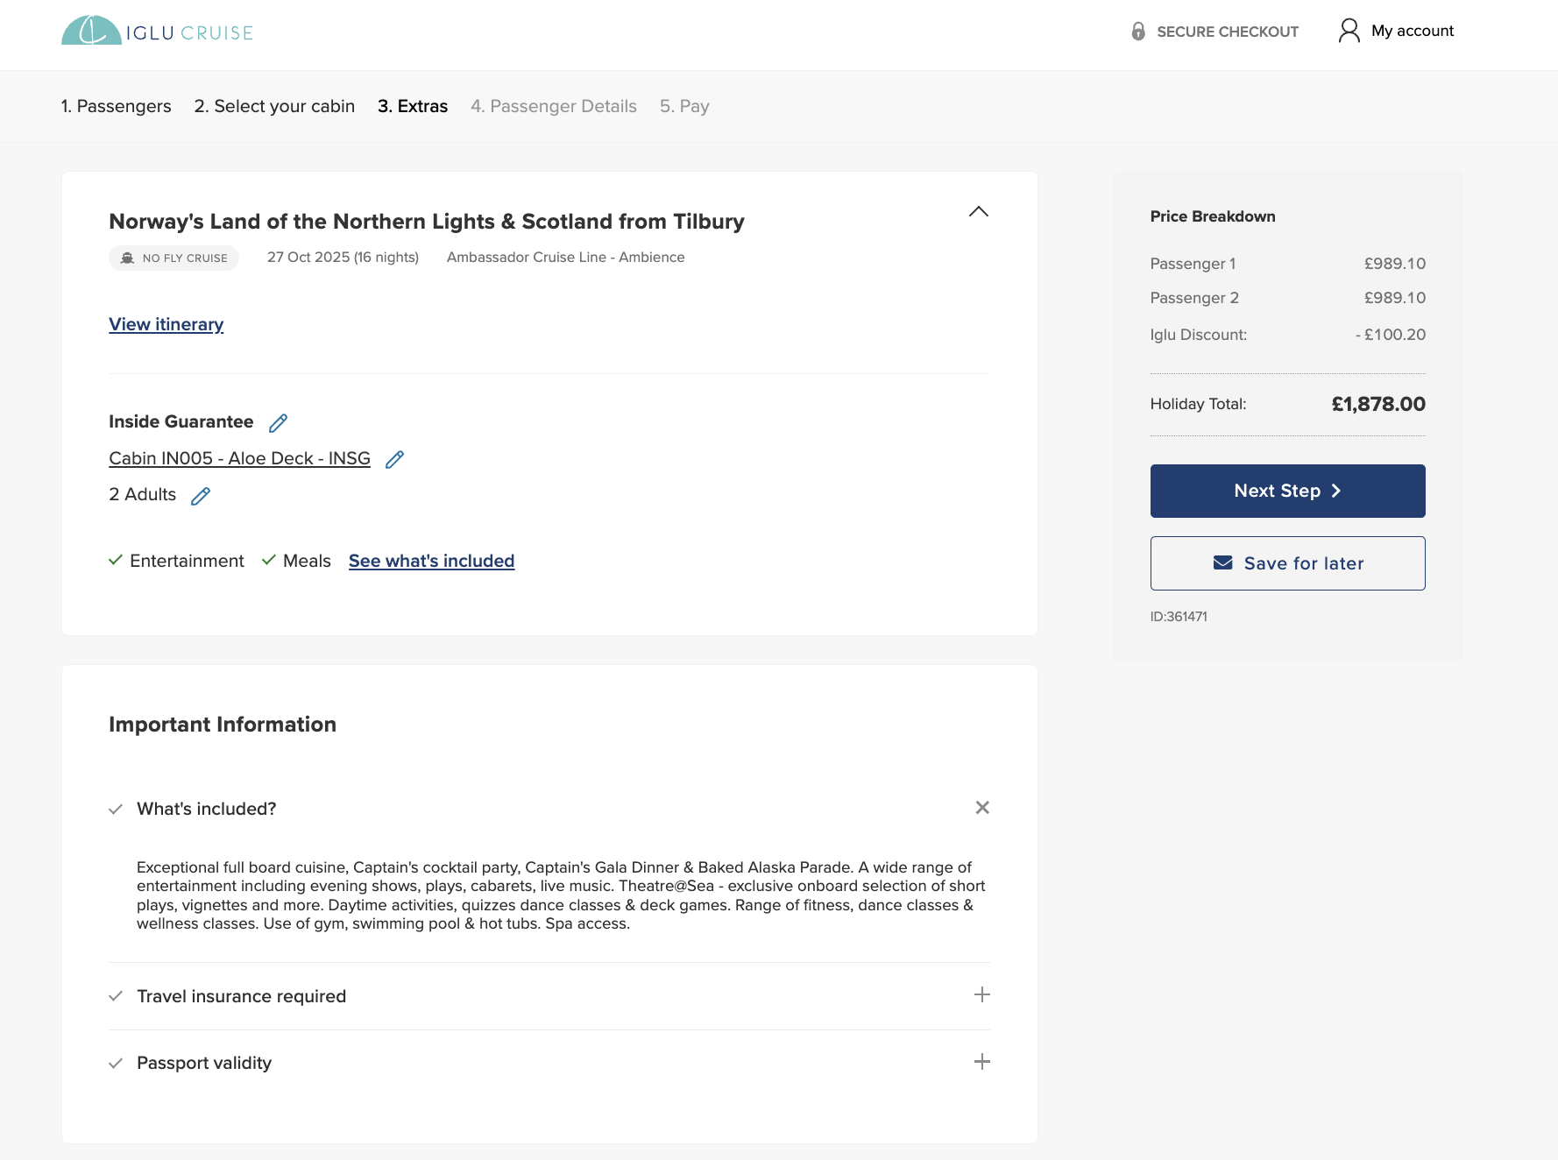The height and width of the screenshot is (1160, 1558).
Task: Click the Save for later button
Action: 1287,563
